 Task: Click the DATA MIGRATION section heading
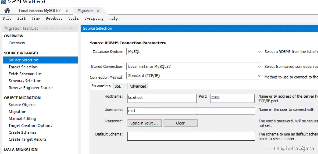click(21, 149)
